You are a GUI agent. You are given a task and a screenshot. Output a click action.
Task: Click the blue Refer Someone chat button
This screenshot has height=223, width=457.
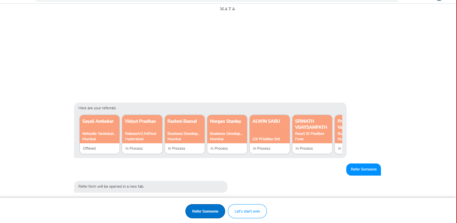coord(363,170)
